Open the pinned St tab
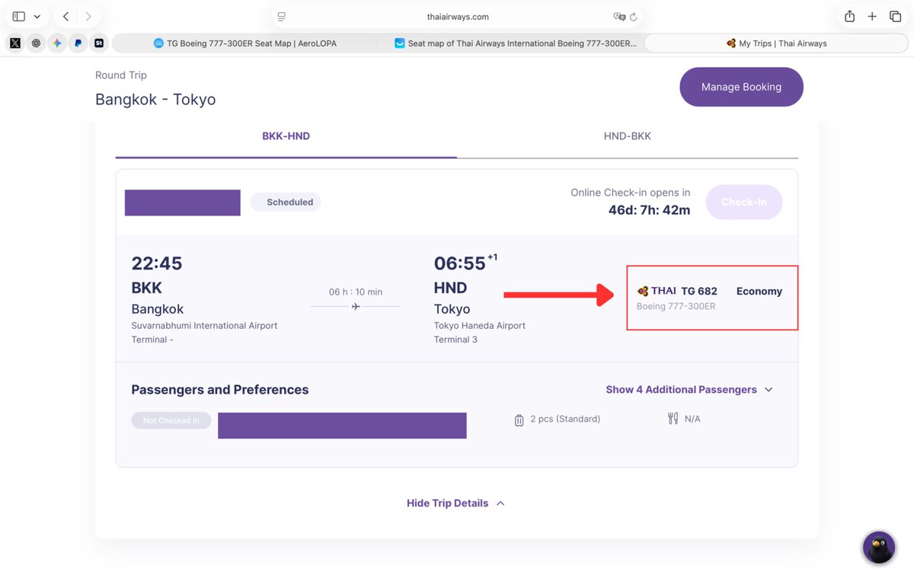914x571 pixels. pyautogui.click(x=99, y=43)
